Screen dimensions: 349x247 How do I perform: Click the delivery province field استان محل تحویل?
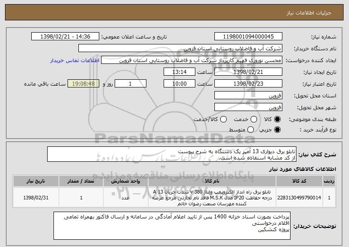[x=248, y=96]
